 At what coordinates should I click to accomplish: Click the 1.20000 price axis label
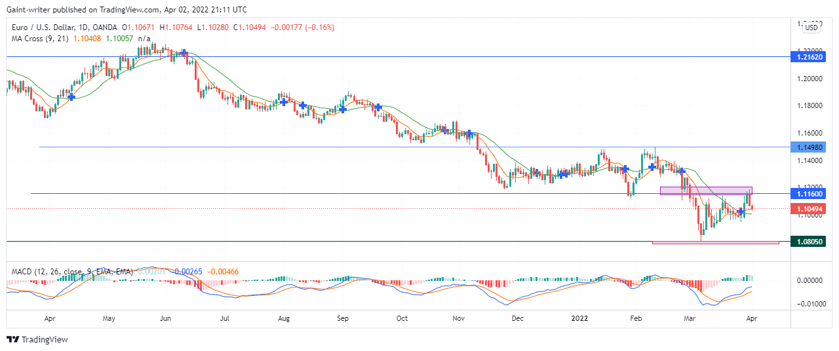(810, 79)
